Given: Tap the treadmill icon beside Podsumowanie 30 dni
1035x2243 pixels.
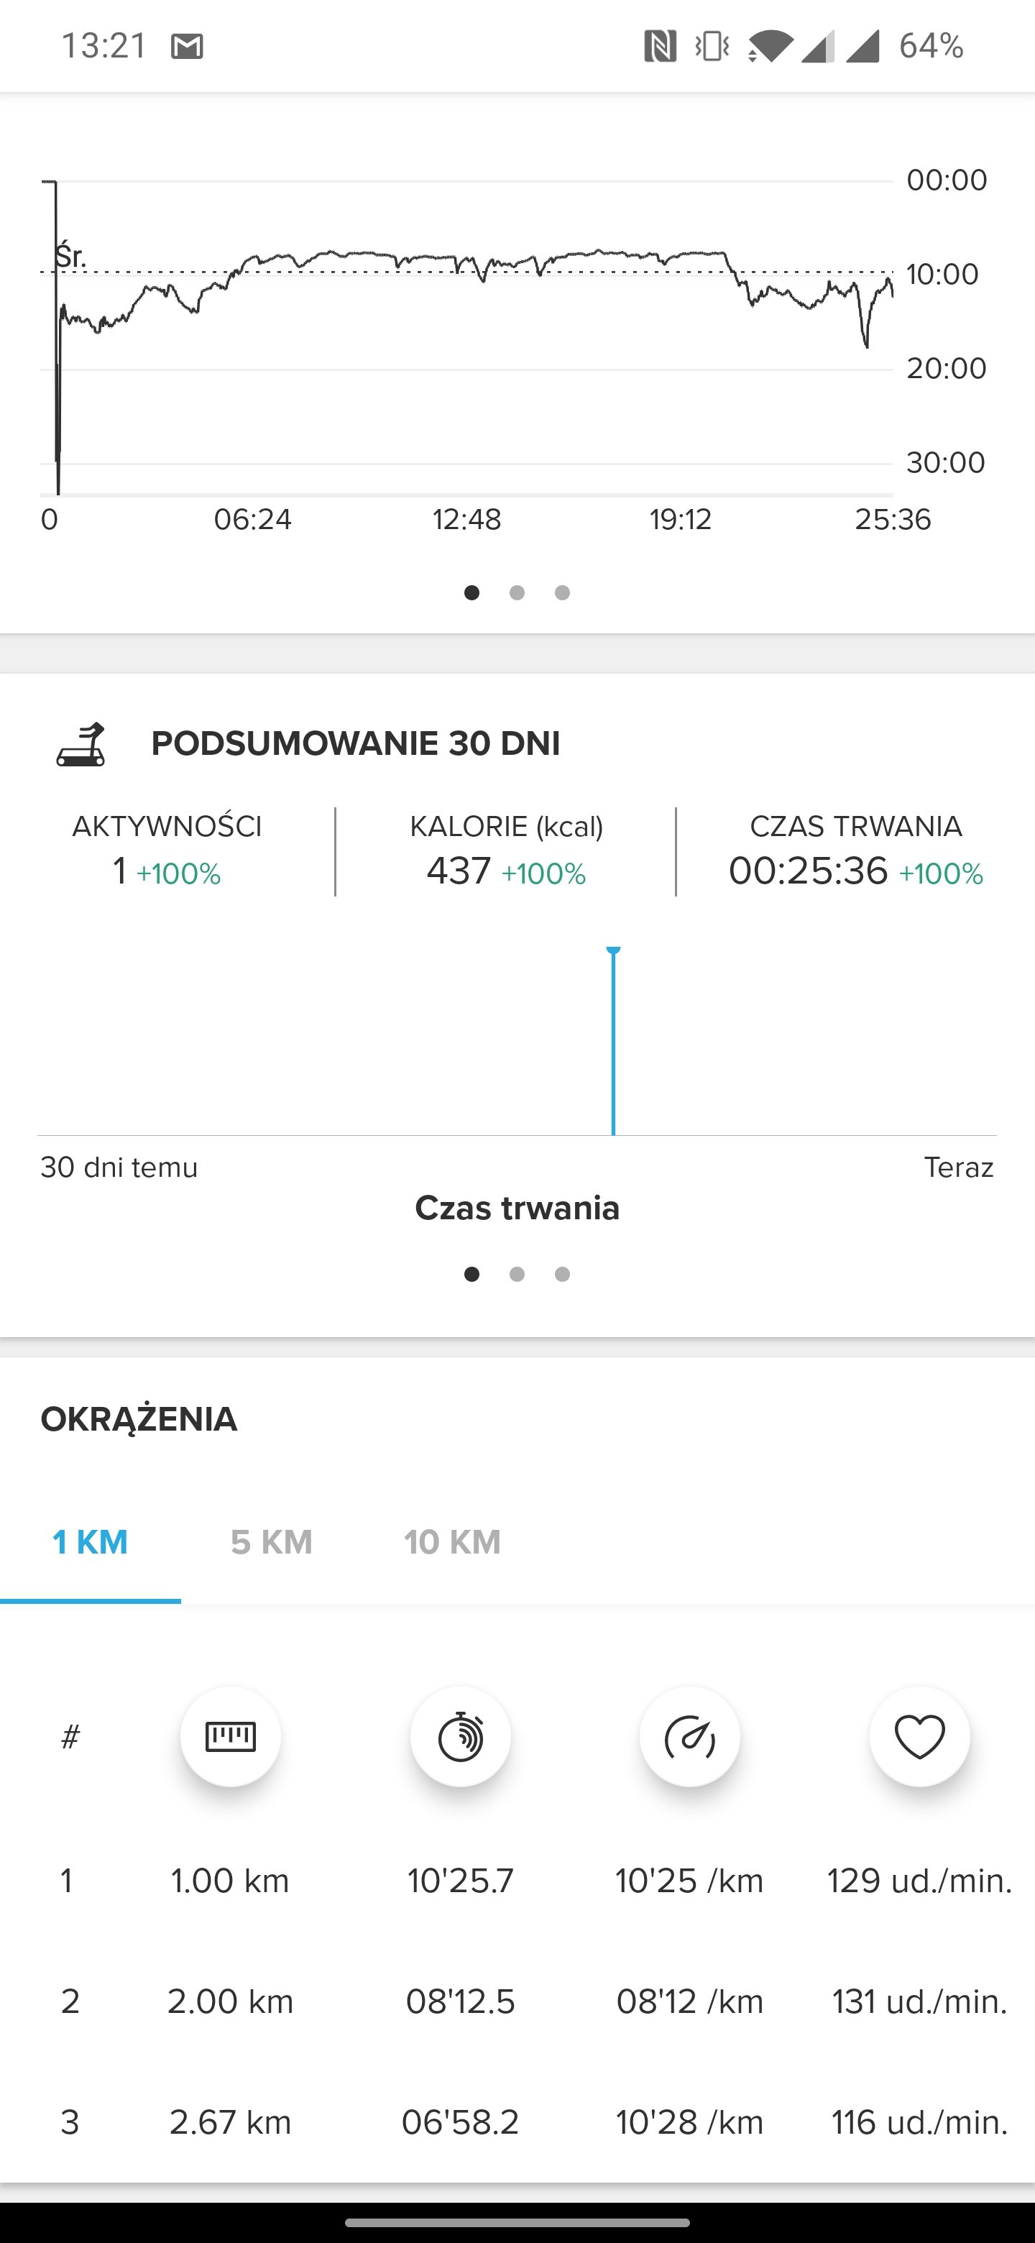Looking at the screenshot, I should 81,745.
